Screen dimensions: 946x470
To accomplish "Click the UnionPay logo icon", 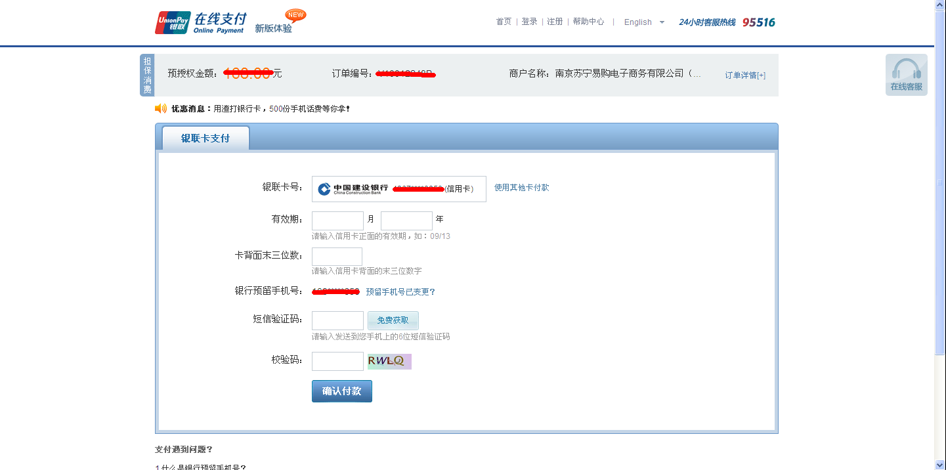I will click(x=173, y=22).
